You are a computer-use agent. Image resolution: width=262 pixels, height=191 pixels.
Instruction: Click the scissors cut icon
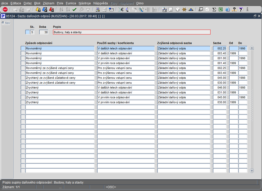click(121, 10)
